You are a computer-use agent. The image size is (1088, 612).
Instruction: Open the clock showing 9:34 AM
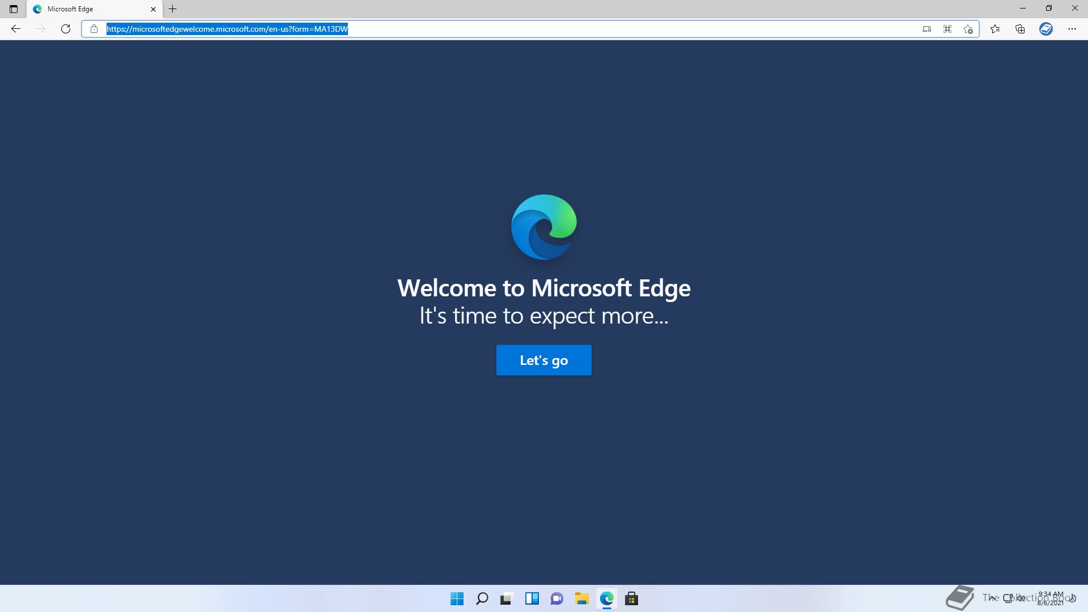(x=1050, y=598)
